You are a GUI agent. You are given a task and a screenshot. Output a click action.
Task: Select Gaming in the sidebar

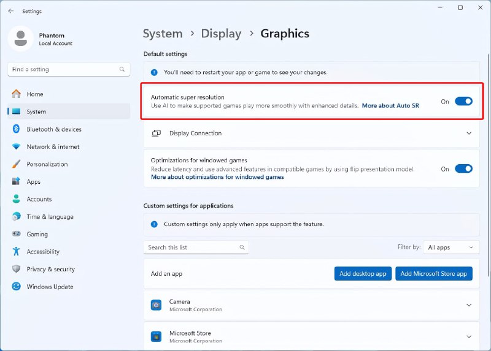(69, 234)
